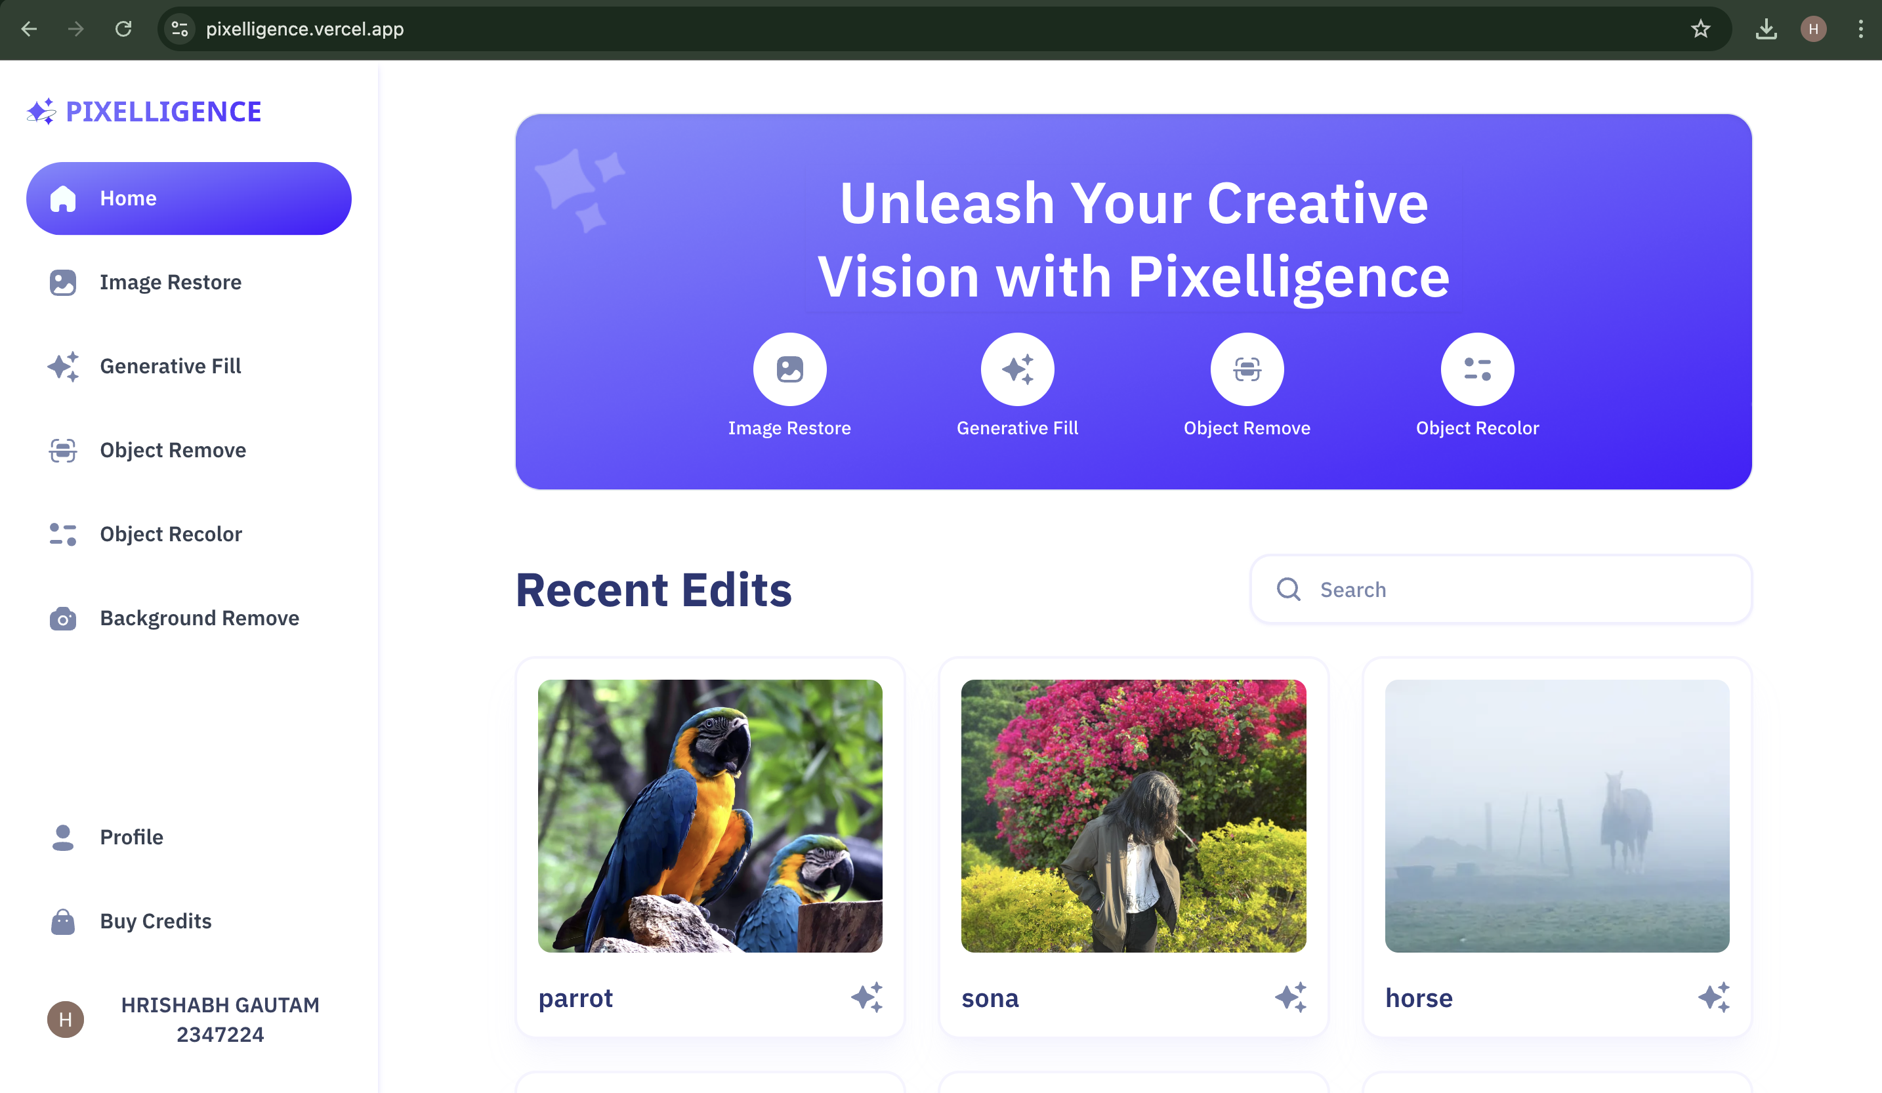Open the browser downloads icon
1882x1093 pixels.
pyautogui.click(x=1765, y=29)
